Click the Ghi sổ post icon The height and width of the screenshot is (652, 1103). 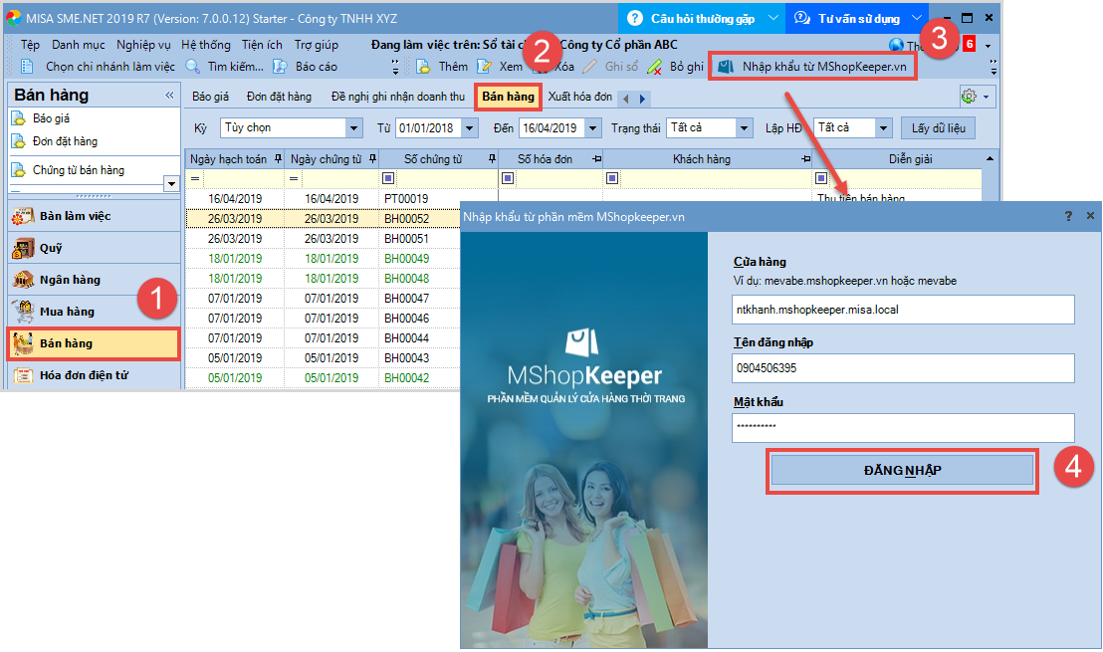pos(589,66)
